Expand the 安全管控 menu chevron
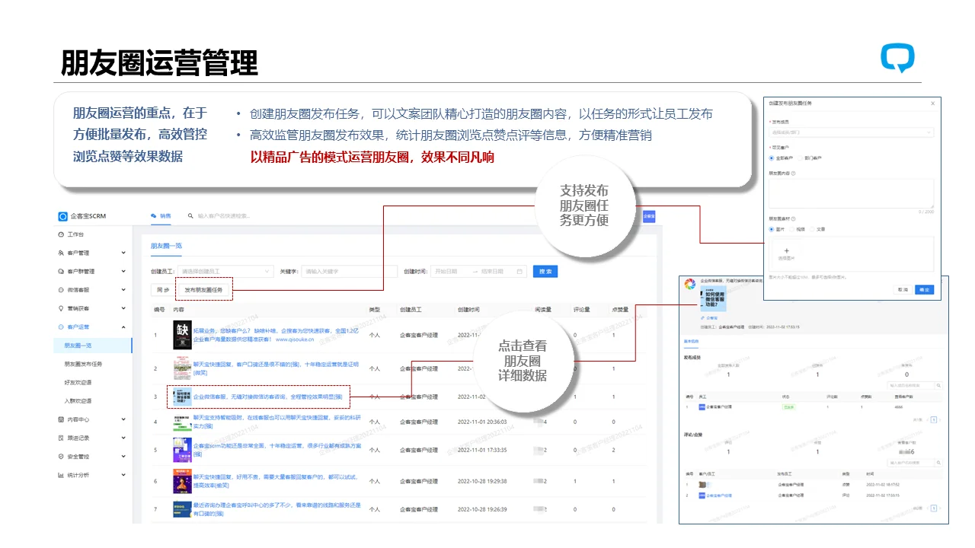This screenshot has height=548, width=975. pos(123,457)
